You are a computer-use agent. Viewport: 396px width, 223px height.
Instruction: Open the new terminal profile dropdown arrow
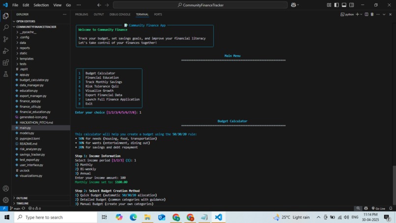click(x=361, y=14)
